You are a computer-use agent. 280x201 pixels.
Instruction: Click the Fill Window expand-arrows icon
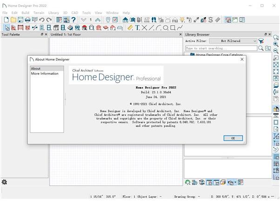point(276,71)
